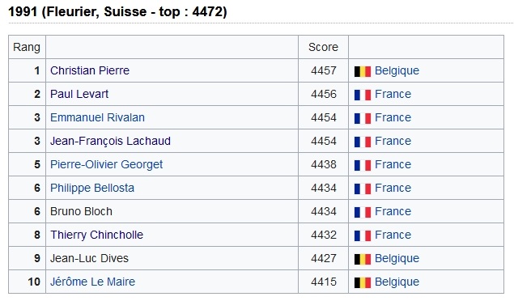Open Jean-François Lachaud's page link

tap(110, 141)
